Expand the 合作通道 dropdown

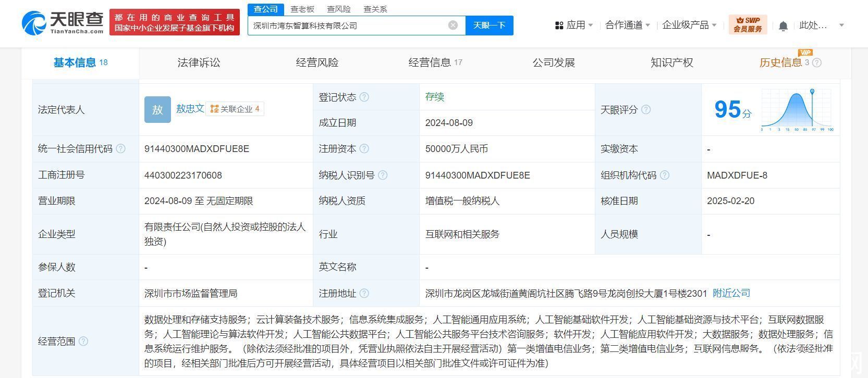click(627, 25)
